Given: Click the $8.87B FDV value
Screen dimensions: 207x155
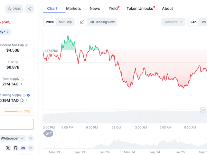Looking at the screenshot, I should click(13, 67).
